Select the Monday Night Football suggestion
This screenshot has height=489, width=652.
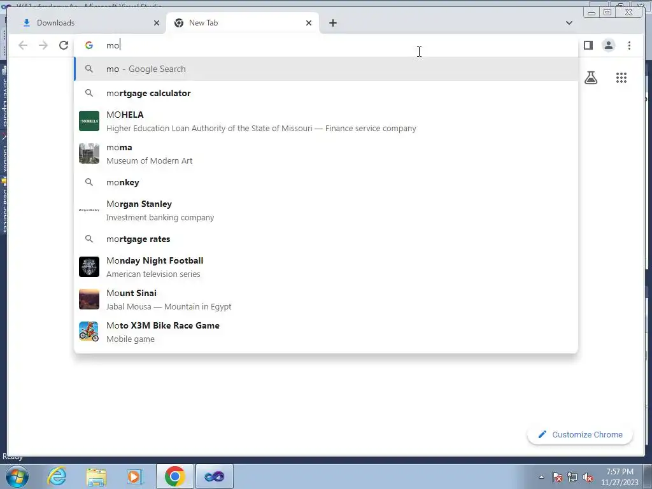point(326,267)
